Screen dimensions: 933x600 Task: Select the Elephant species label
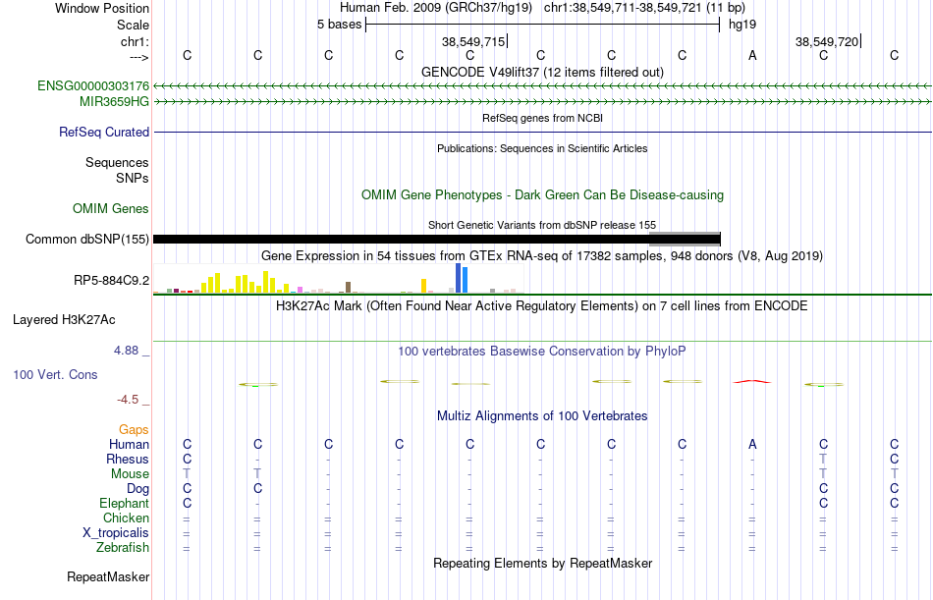pos(125,503)
